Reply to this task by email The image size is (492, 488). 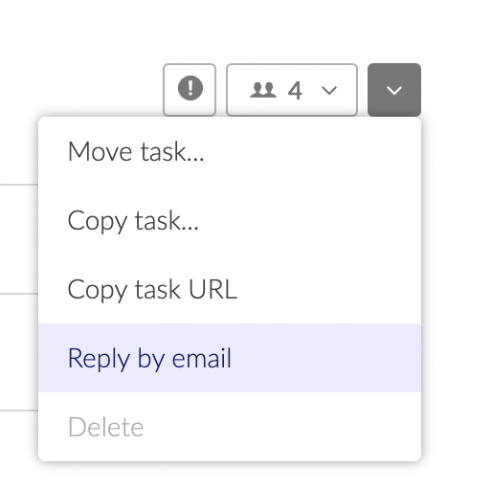(x=230, y=358)
